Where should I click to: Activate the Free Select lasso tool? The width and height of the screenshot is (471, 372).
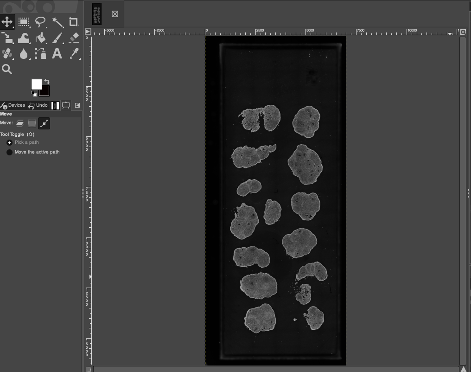39,21
